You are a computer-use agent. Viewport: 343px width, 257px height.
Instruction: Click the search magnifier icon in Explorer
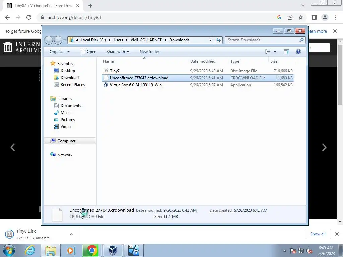tap(301, 40)
